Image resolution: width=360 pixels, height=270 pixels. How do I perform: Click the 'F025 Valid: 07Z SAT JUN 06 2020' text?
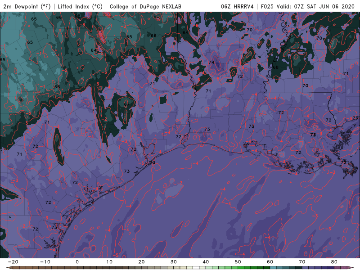click(308, 6)
